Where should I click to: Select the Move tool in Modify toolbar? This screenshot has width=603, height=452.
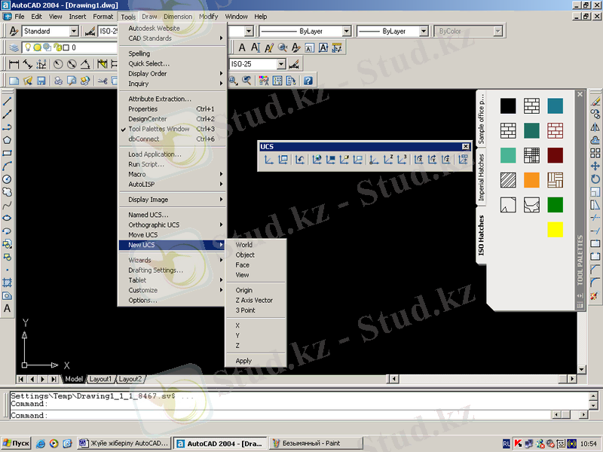tap(595, 166)
